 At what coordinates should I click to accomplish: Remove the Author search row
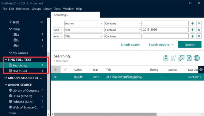[199, 23]
